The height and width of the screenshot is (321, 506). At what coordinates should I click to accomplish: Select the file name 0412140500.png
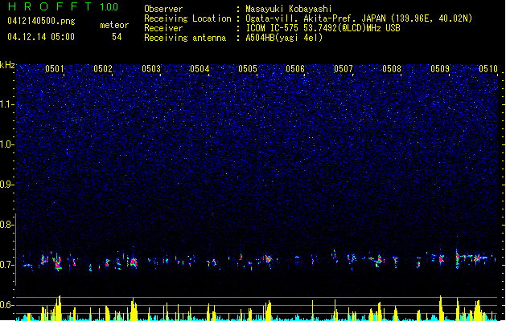point(41,21)
